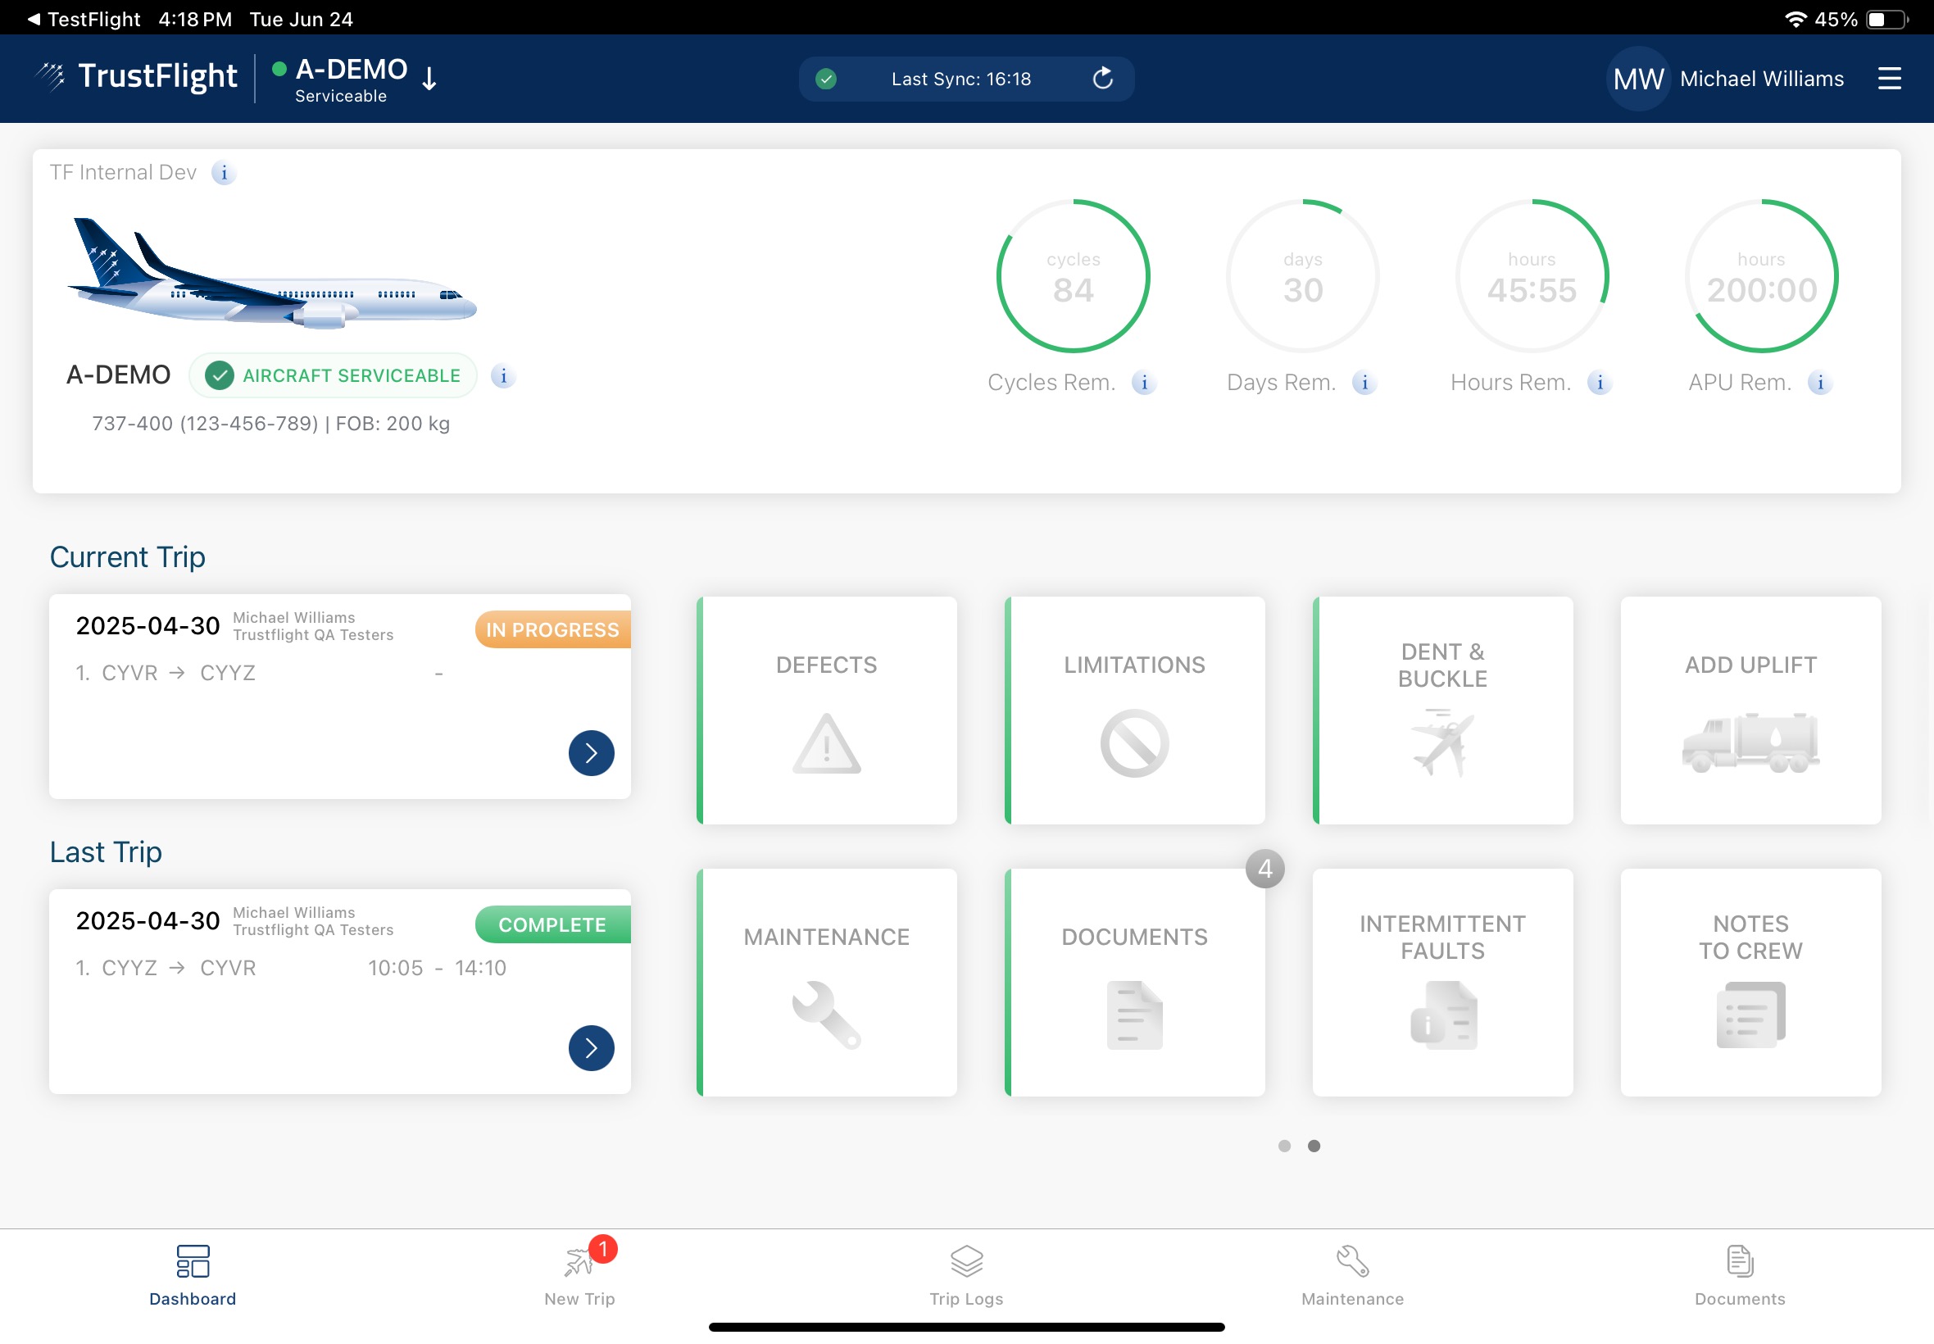Open the Dent & Buckle tile
This screenshot has height=1344, width=1934.
1442,710
